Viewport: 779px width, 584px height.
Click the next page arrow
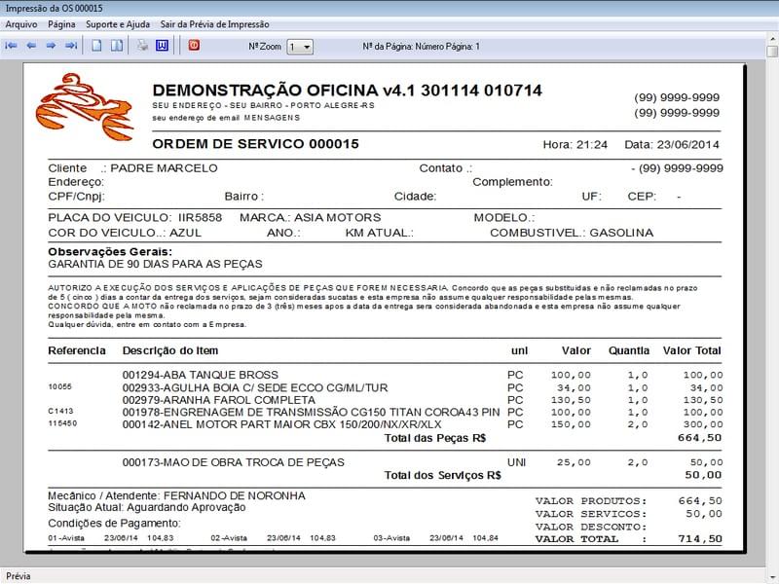[51, 44]
